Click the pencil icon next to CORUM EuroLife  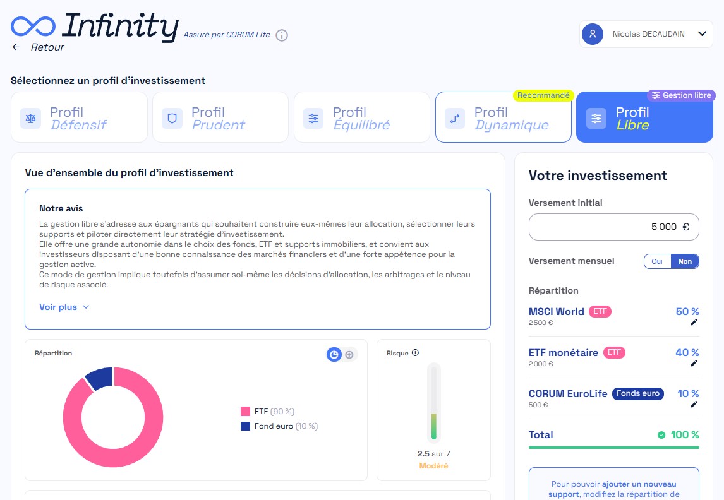[694, 404]
